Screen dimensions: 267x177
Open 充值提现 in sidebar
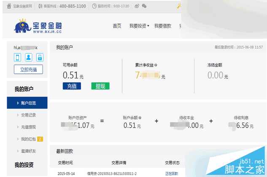tap(28, 127)
